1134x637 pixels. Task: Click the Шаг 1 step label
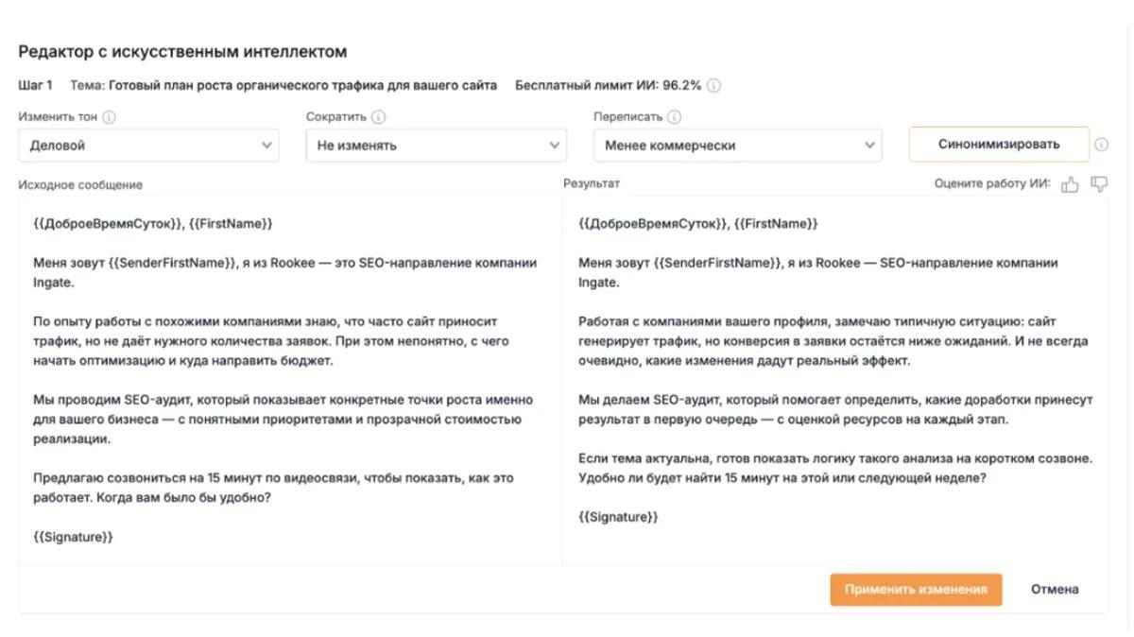pyautogui.click(x=36, y=85)
